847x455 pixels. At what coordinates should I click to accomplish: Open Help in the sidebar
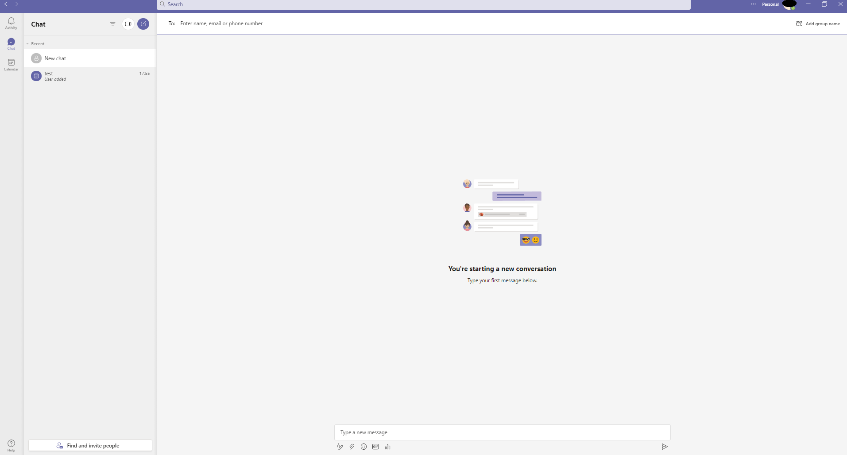[x=11, y=446]
